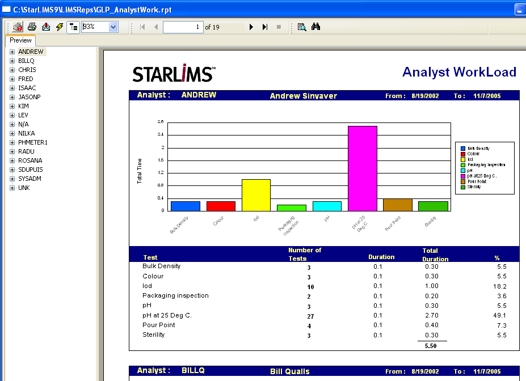Click the blue Bulk Density bar
This screenshot has width=526, height=381.
[186, 206]
